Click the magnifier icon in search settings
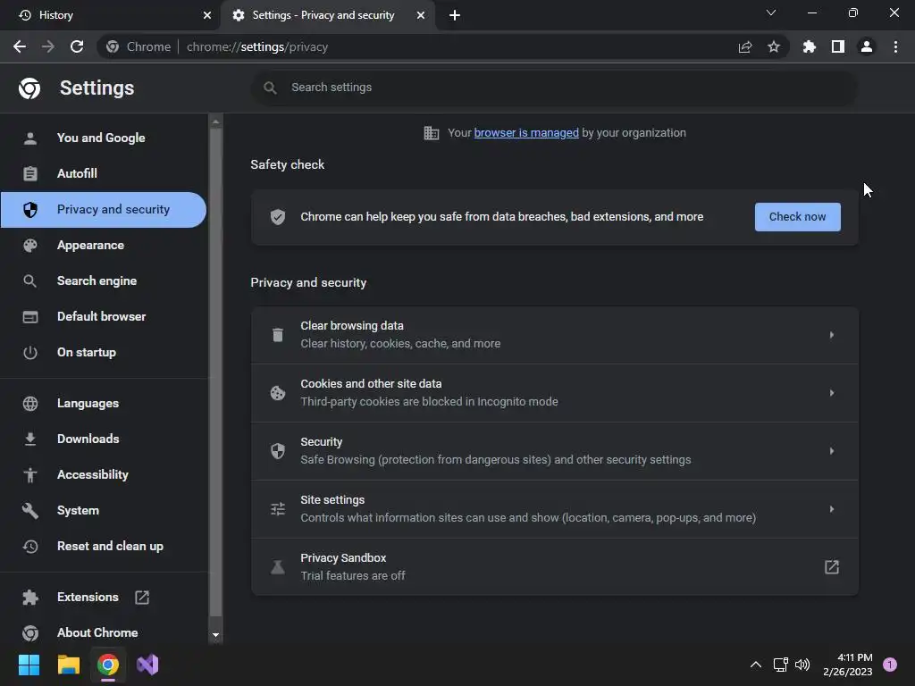Screen dimensions: 915x686 270,88
